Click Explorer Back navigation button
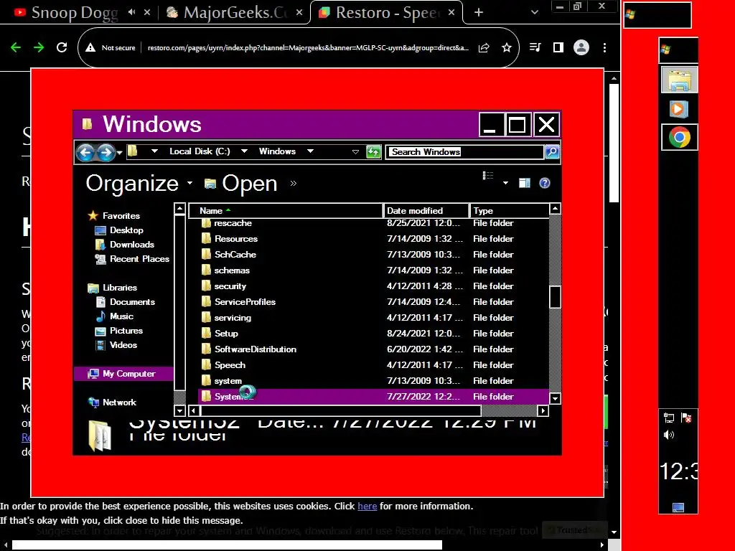This screenshot has width=735, height=551. 86,152
